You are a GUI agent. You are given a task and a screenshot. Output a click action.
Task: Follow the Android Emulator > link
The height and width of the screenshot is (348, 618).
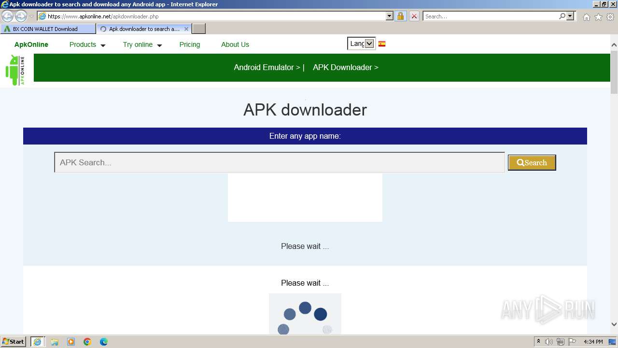(x=267, y=67)
